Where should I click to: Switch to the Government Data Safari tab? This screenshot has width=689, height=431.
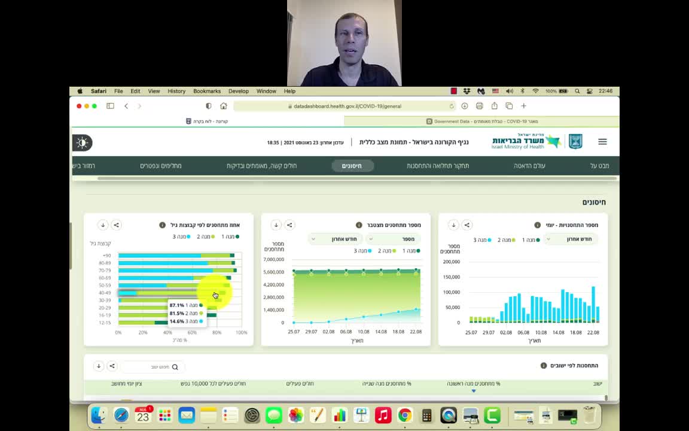point(482,122)
